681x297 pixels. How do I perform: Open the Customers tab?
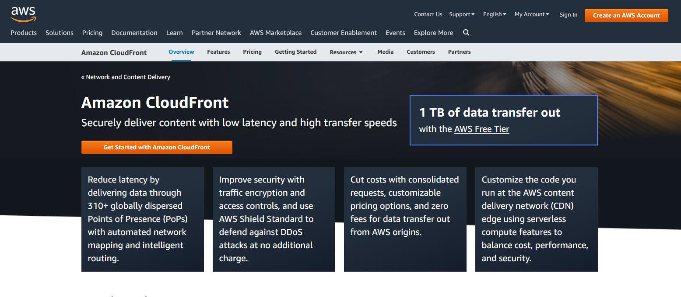(421, 52)
